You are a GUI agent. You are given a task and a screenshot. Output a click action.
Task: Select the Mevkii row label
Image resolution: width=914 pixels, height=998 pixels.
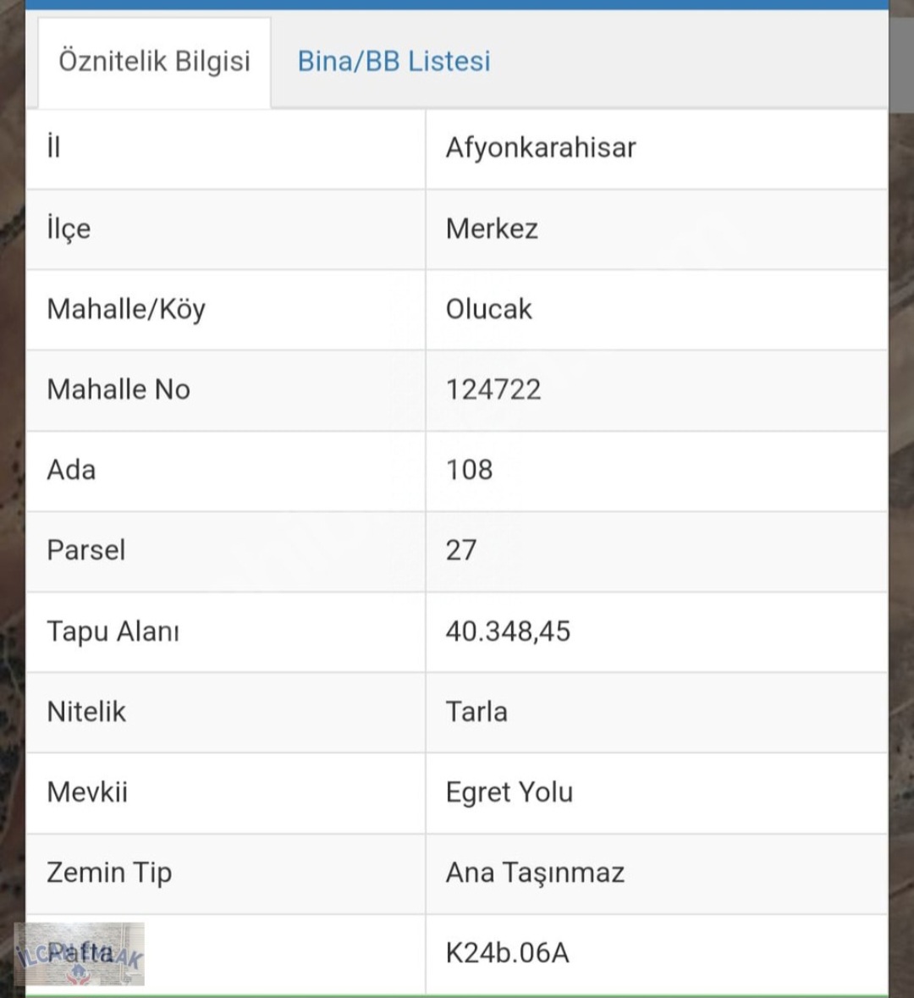click(87, 792)
